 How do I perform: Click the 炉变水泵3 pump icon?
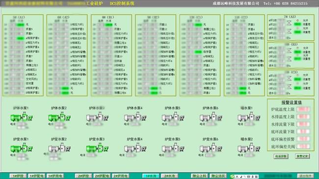coord(97,148)
